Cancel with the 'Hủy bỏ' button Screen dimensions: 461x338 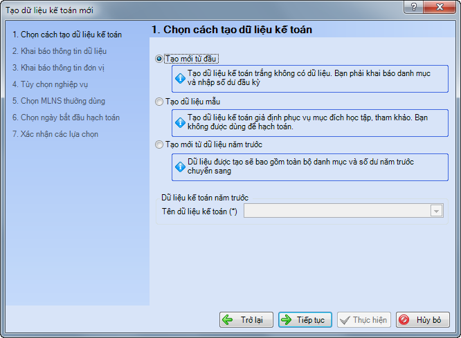coord(423,320)
